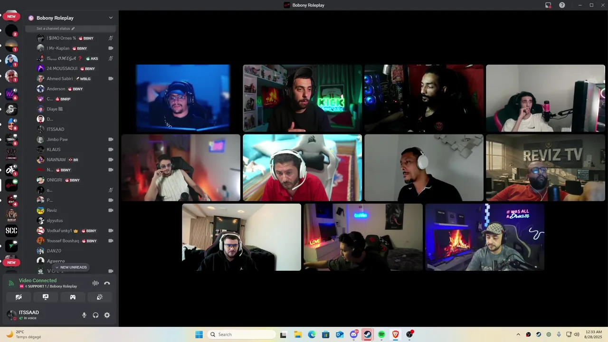This screenshot has height=342, width=608.
Task: Open Help icon in title bar
Action: click(562, 5)
